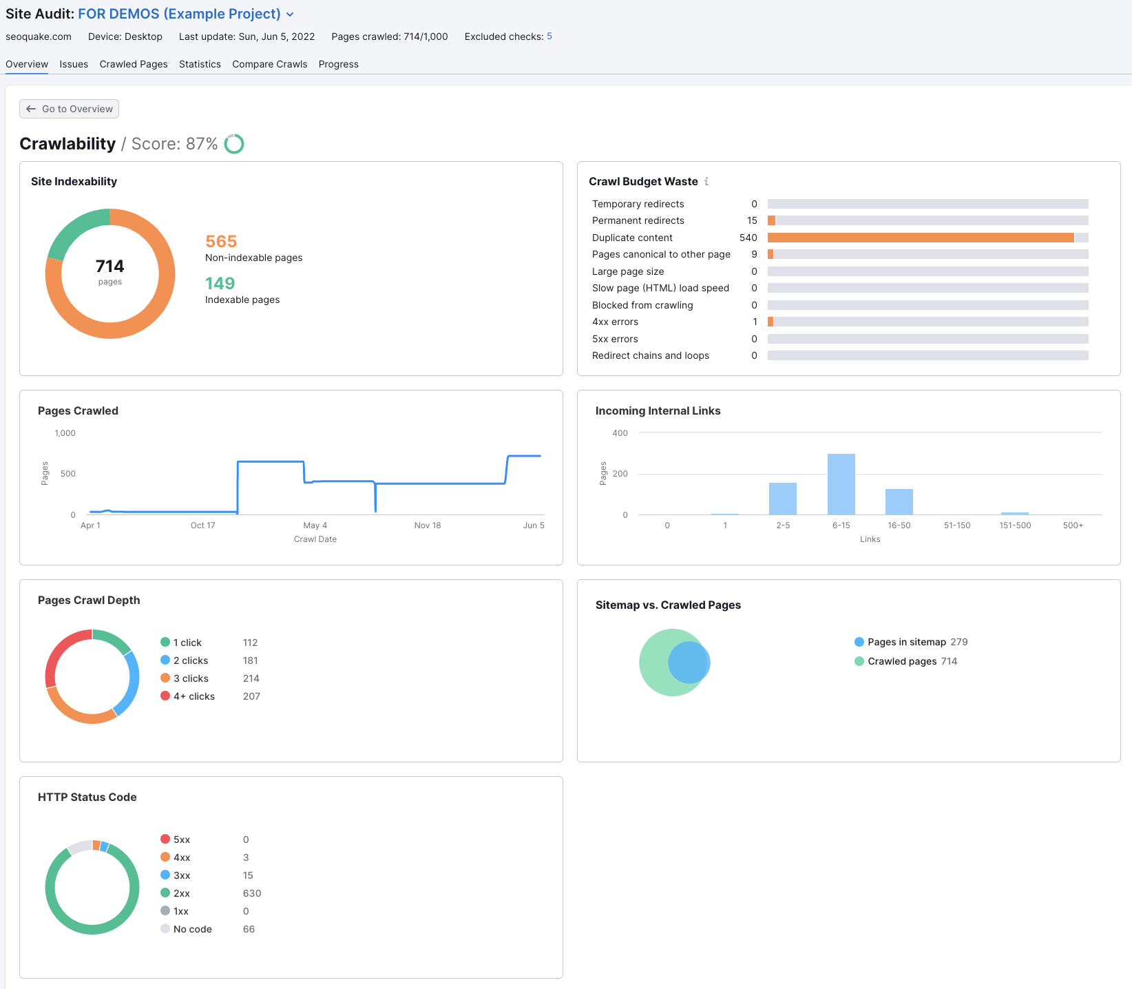
Task: Click the blue 2 clicks legend dot
Action: click(x=165, y=660)
